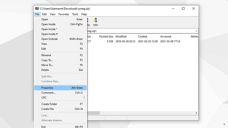This screenshot has height=128, width=228.
Task: Select Comment... entry
Action: click(x=60, y=92)
